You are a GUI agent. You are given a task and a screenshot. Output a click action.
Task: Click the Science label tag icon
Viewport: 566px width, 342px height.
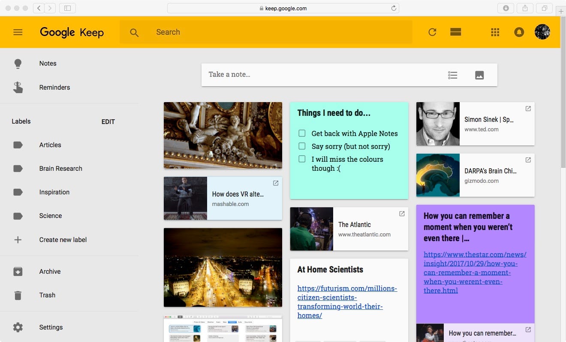(x=18, y=216)
